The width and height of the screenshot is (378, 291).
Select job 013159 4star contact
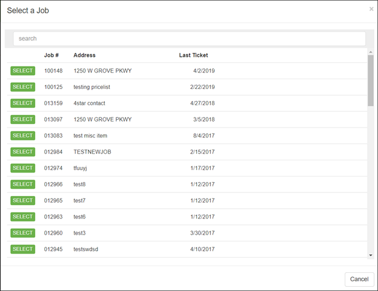(22, 103)
